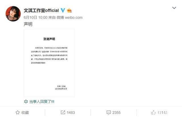
Task: Click the 微博 weibo.com source link
Action: tap(69, 18)
